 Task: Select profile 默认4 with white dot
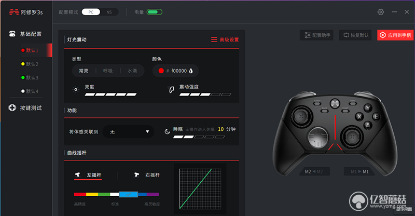[x=30, y=91]
